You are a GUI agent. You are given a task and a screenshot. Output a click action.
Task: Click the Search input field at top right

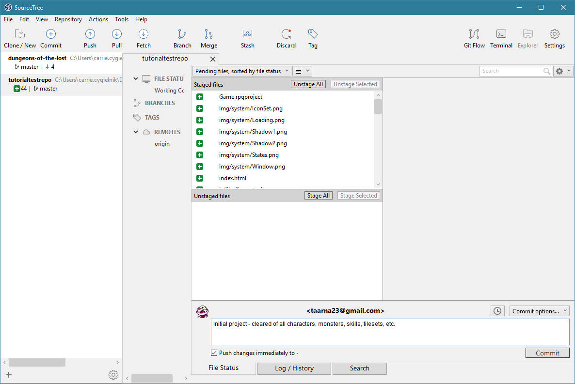pos(511,71)
